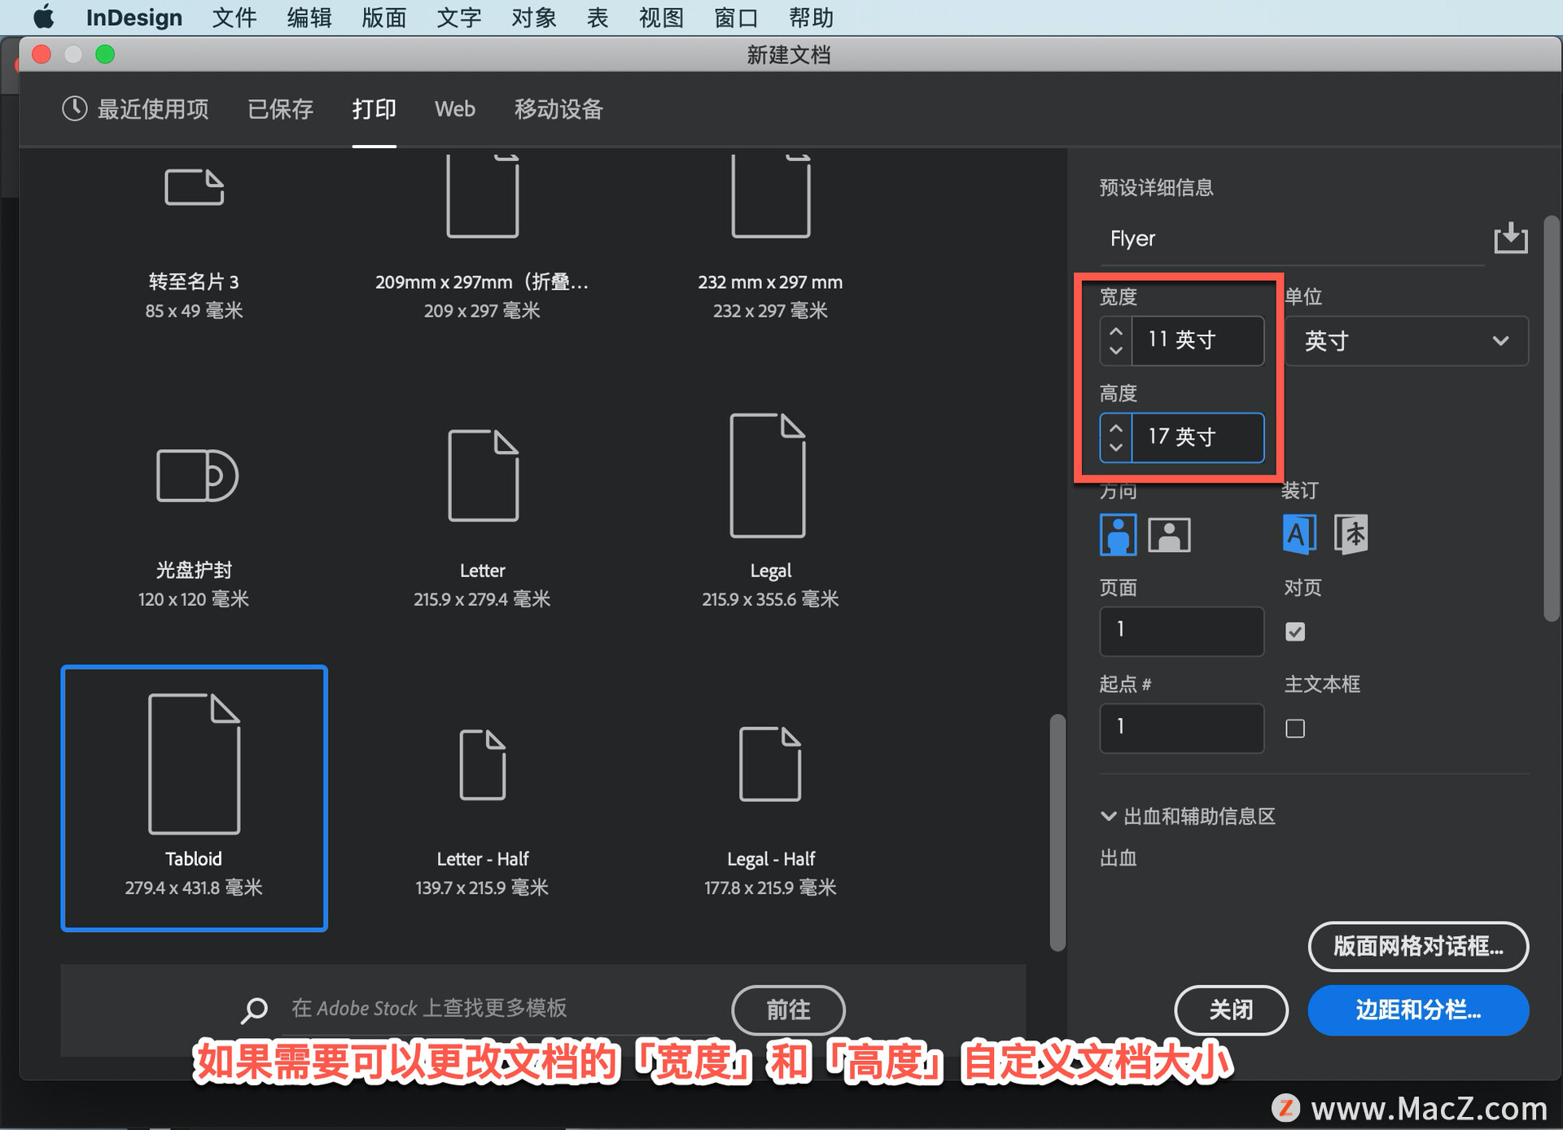Screen dimensions: 1563x1130
Task: Click the Adobe Stock search magnifier icon
Action: [255, 1010]
